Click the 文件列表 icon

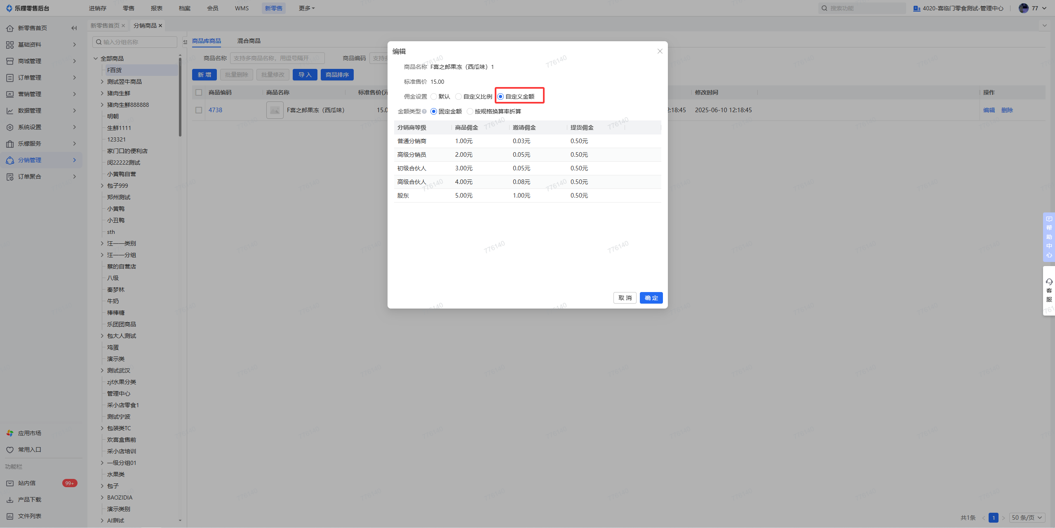10,516
